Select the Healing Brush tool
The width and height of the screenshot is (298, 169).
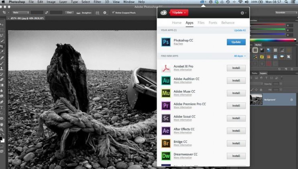tap(2, 57)
